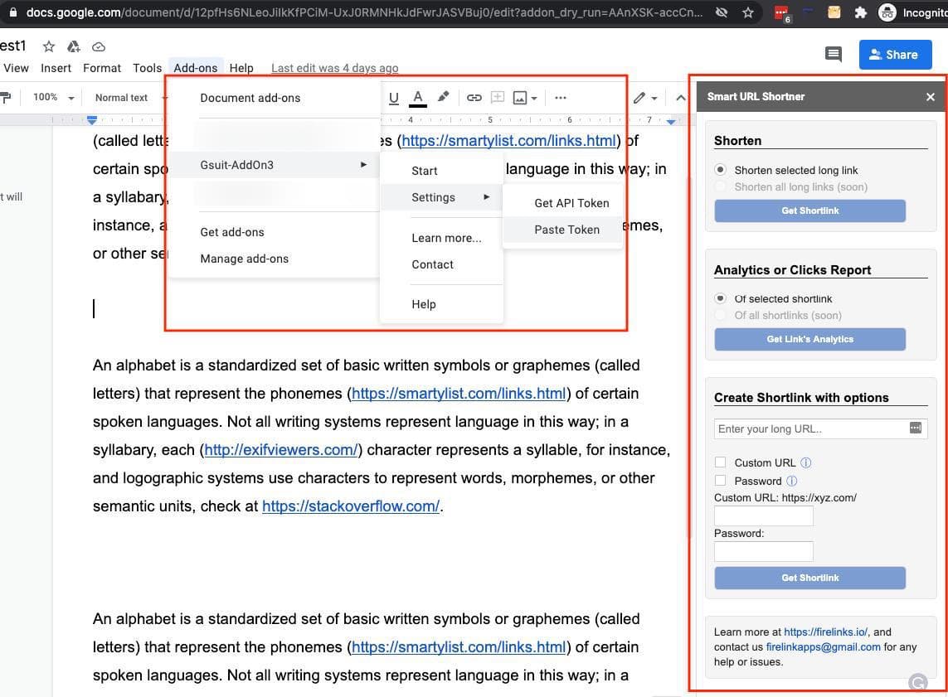Open the Normal text style dropdown
The height and width of the screenshot is (697, 948).
coord(129,98)
